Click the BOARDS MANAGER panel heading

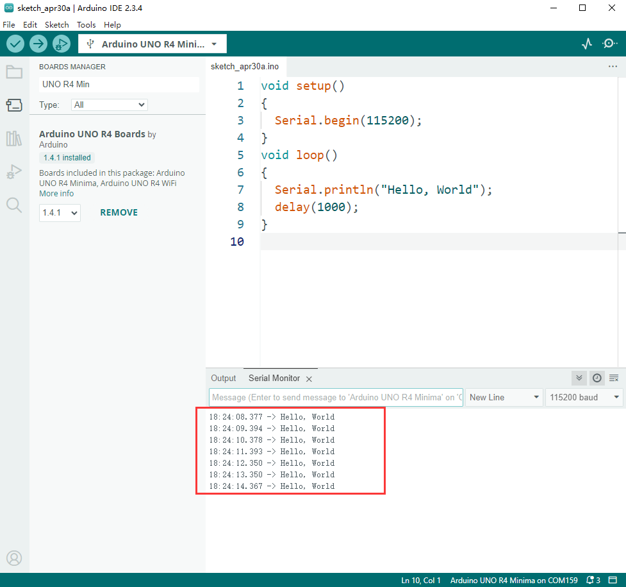pos(72,67)
